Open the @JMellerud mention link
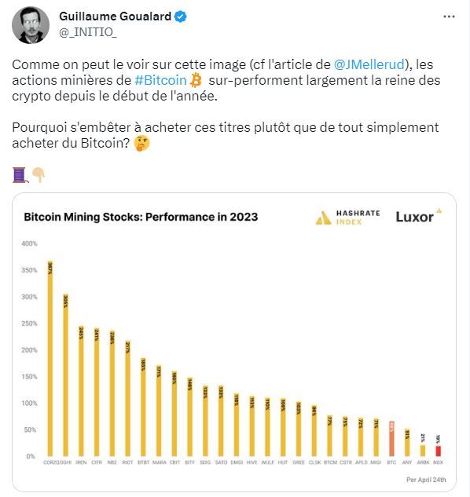The height and width of the screenshot is (497, 470). click(x=369, y=64)
